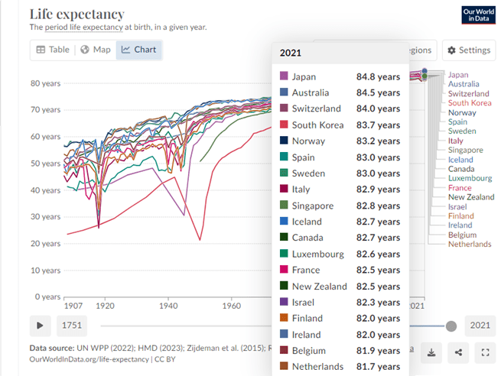Highlight Japan in the chart legend
501x376 pixels.
coord(457,75)
